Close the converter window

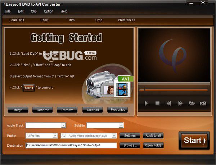click(x=203, y=3)
